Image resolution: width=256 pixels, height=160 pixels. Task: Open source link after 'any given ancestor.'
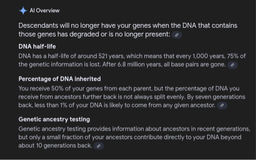click(222, 105)
